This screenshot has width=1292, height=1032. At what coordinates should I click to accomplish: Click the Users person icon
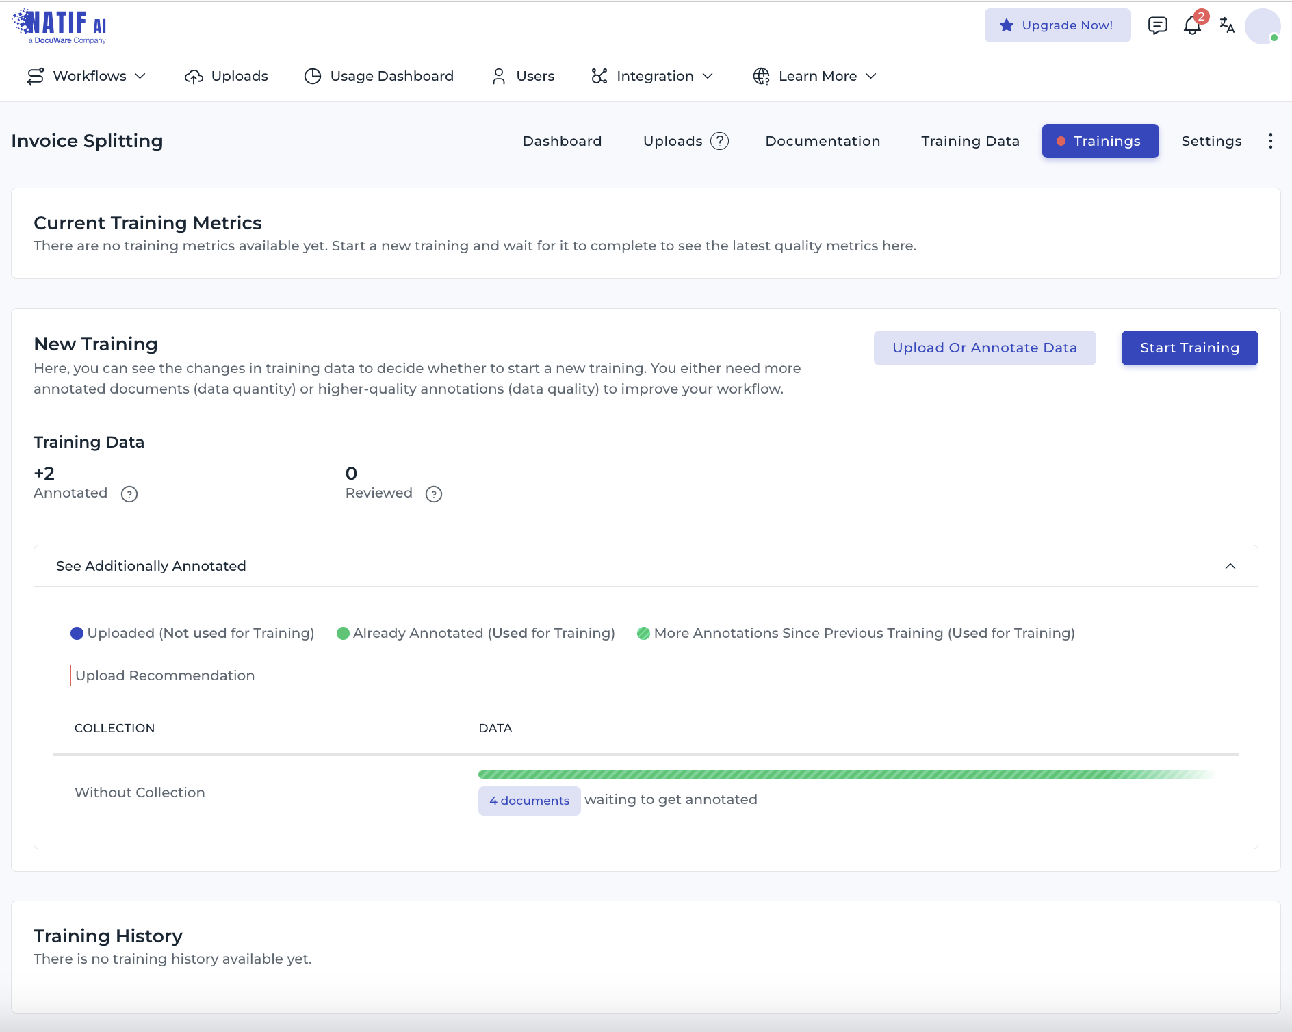(499, 76)
